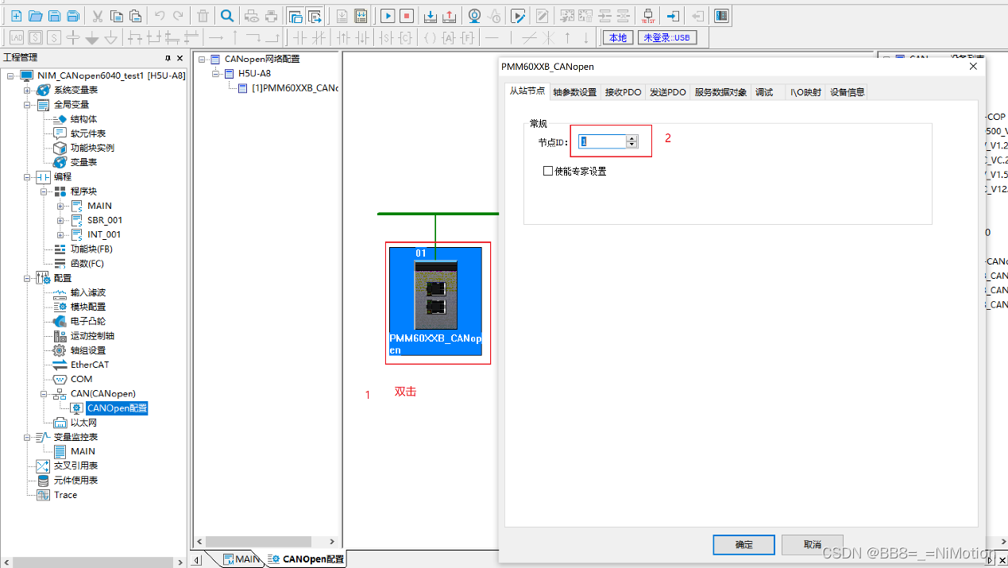This screenshot has width=1008, height=568.
Task: Select 模块配置 in the project tree
Action: (87, 307)
